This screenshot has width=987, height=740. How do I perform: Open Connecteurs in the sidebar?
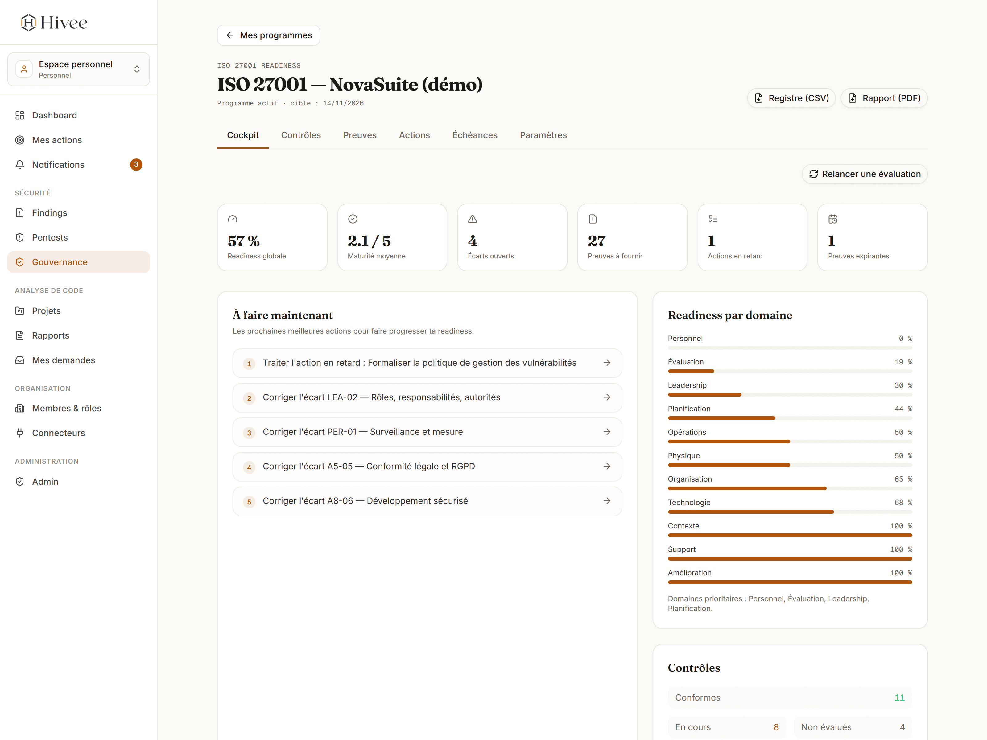tap(79, 433)
